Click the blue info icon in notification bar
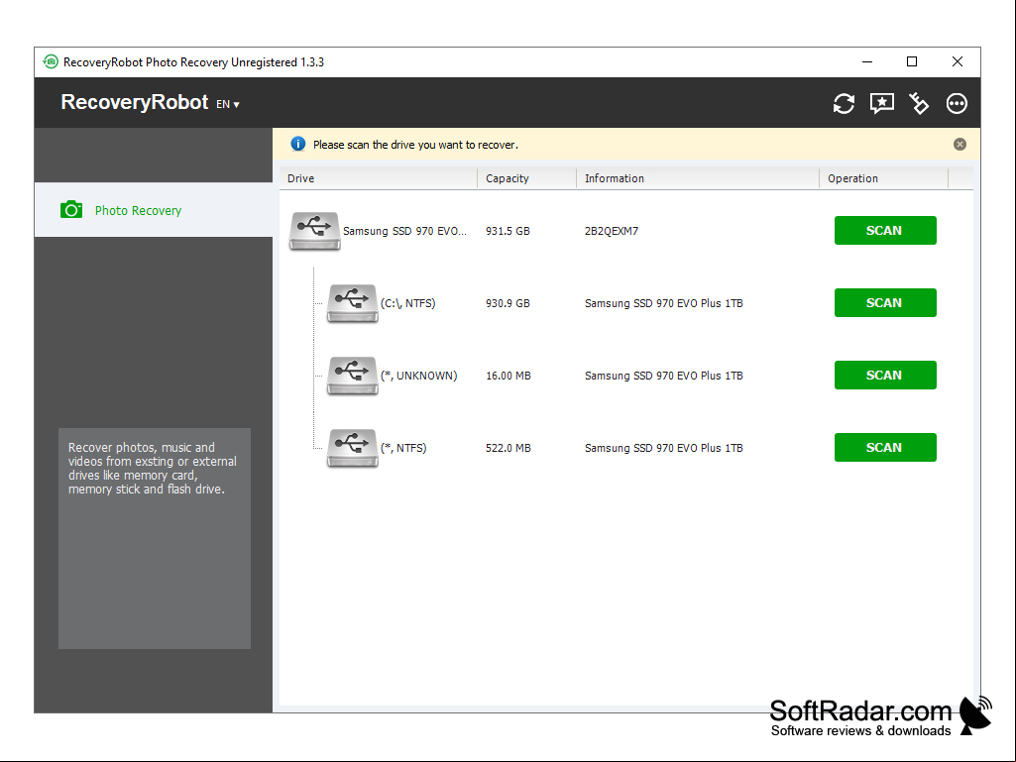This screenshot has width=1016, height=762. coord(298,144)
